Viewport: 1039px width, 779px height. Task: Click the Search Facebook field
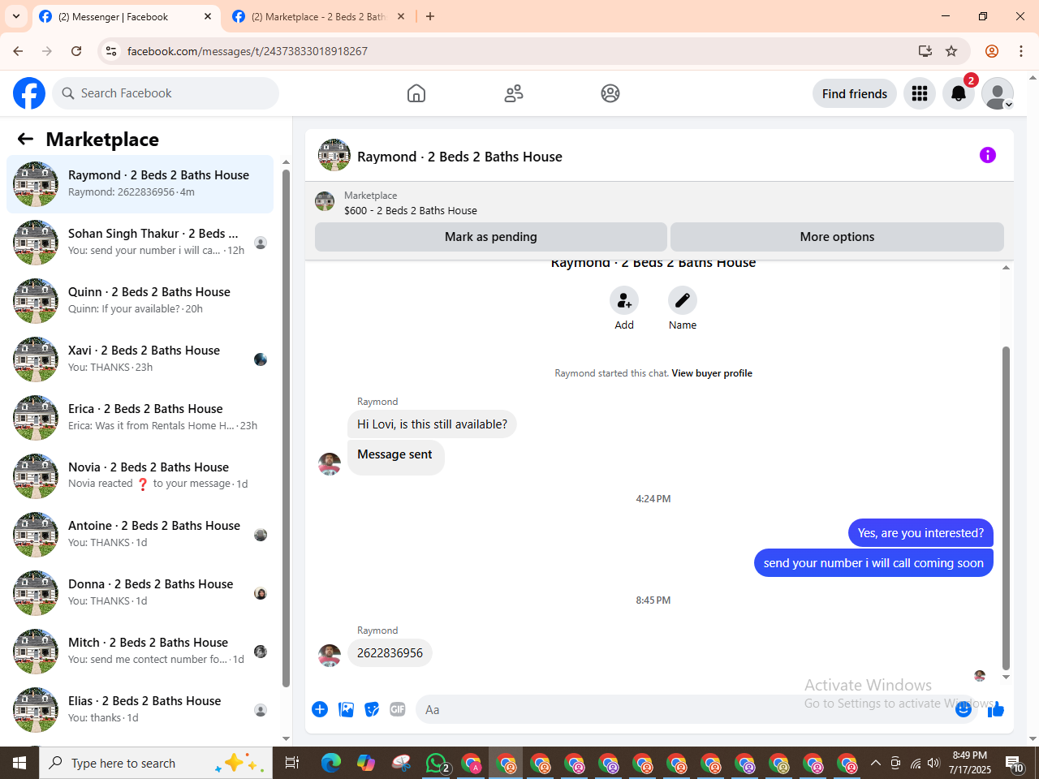(166, 93)
